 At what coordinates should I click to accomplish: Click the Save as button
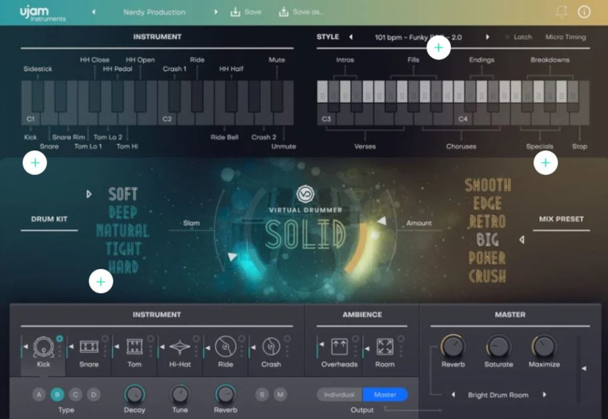click(302, 12)
